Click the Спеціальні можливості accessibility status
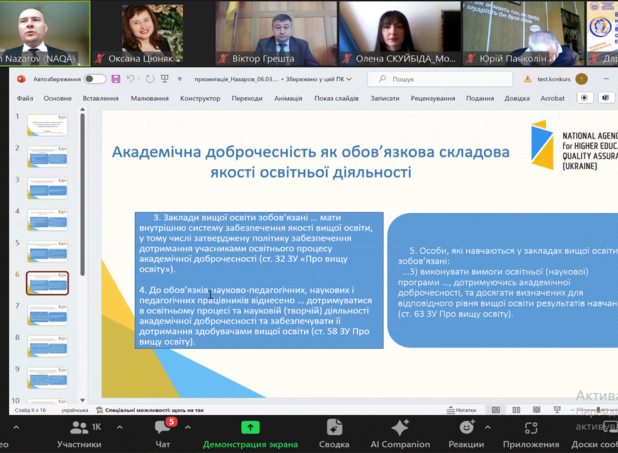 coord(150,410)
